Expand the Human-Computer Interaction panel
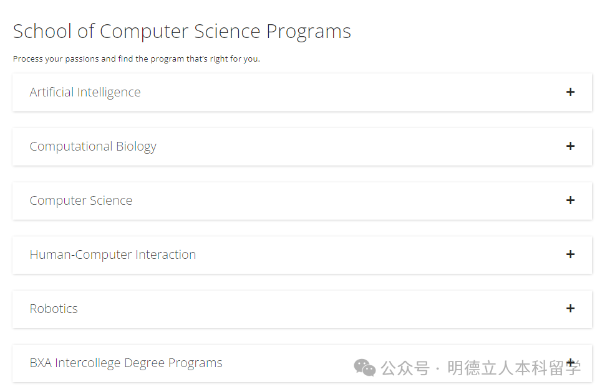 click(x=302, y=254)
